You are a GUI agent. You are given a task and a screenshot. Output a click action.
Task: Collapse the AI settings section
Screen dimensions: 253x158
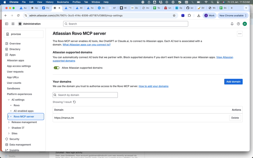click(x=9, y=100)
